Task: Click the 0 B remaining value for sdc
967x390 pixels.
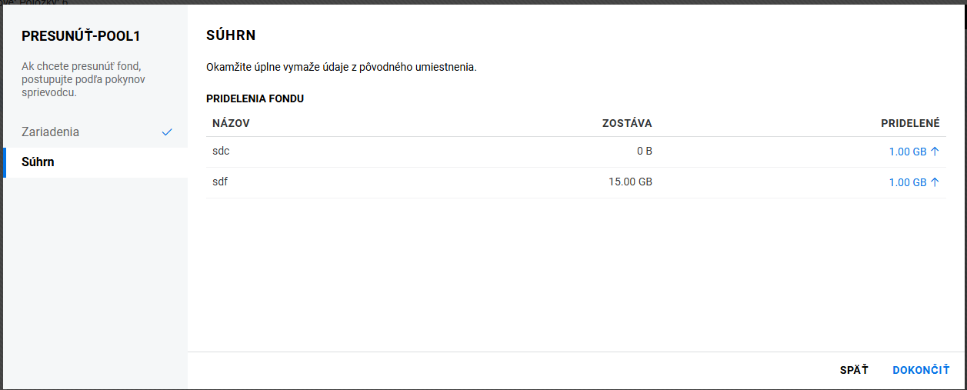Action: point(644,152)
